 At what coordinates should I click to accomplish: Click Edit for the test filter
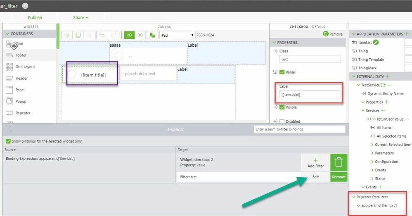point(315,177)
